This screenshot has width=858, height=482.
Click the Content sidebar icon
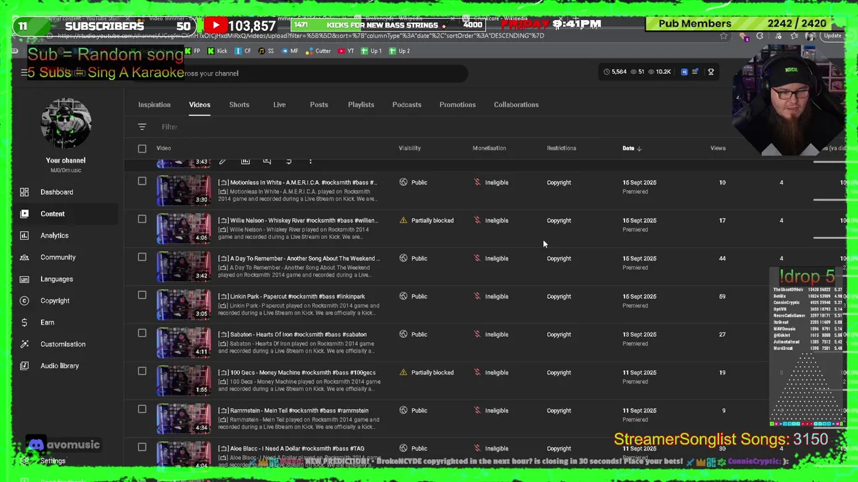(24, 214)
